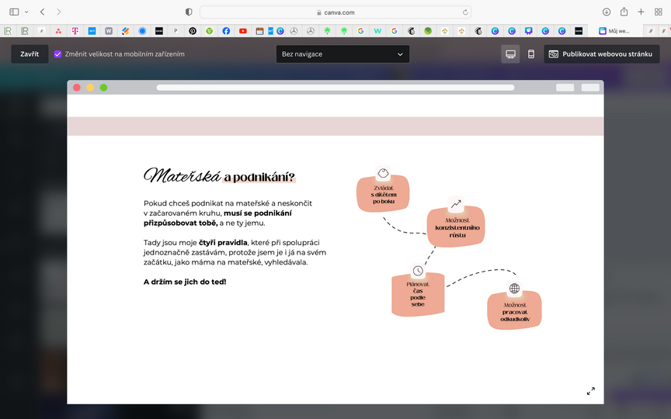The height and width of the screenshot is (419, 671).
Task: Open the privacy report shield icon
Action: coord(189,12)
